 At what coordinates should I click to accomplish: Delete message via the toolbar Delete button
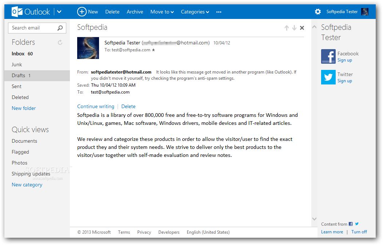click(x=112, y=12)
